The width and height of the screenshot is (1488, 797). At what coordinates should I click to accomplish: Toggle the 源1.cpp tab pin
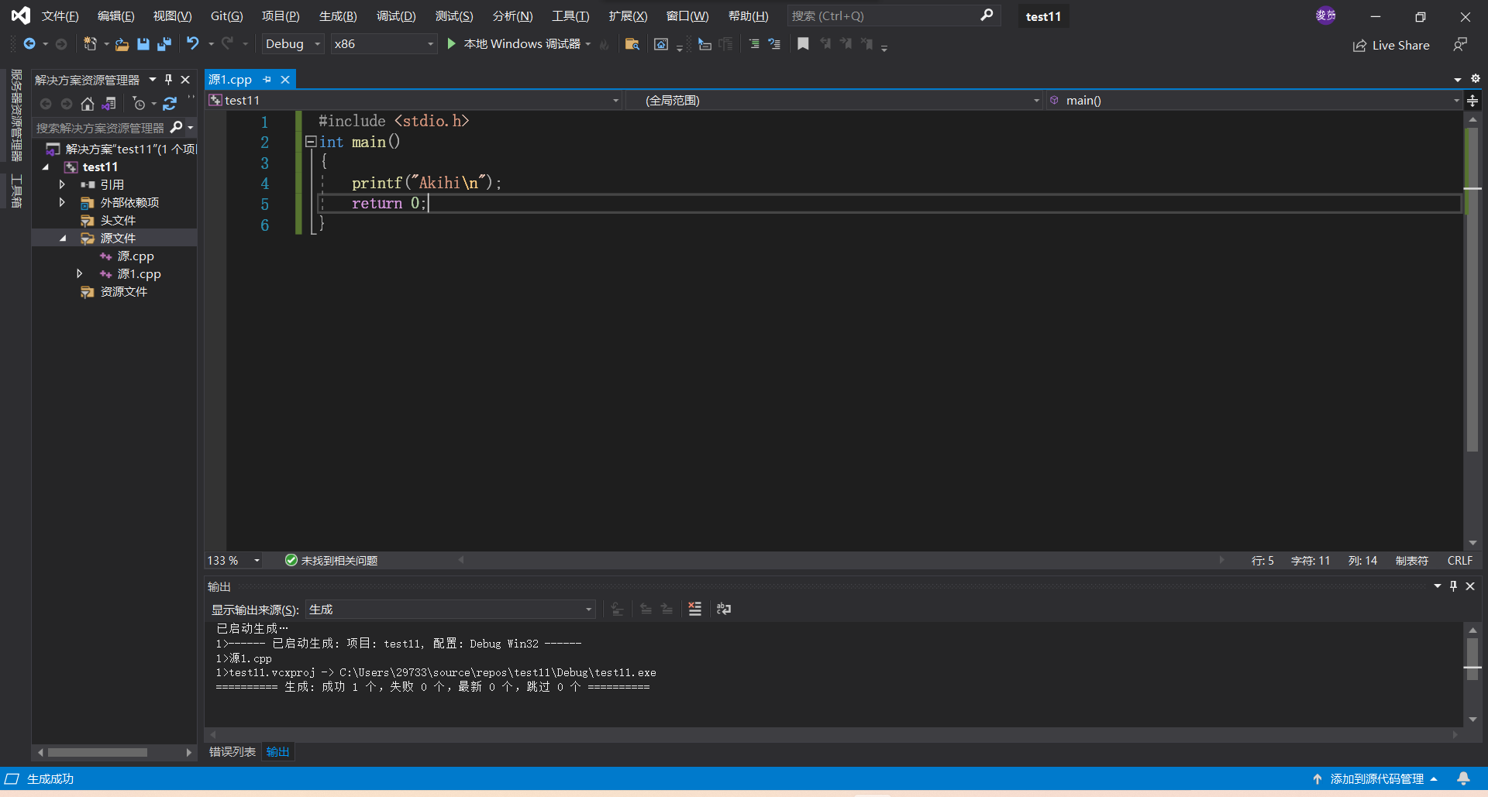point(267,79)
